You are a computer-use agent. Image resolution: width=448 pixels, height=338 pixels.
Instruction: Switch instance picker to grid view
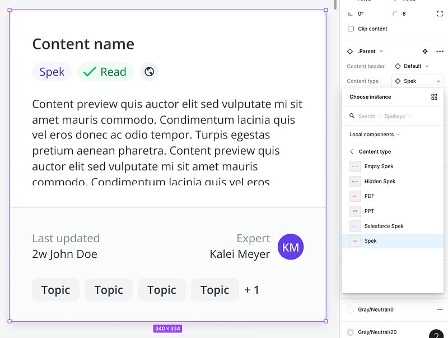[434, 97]
